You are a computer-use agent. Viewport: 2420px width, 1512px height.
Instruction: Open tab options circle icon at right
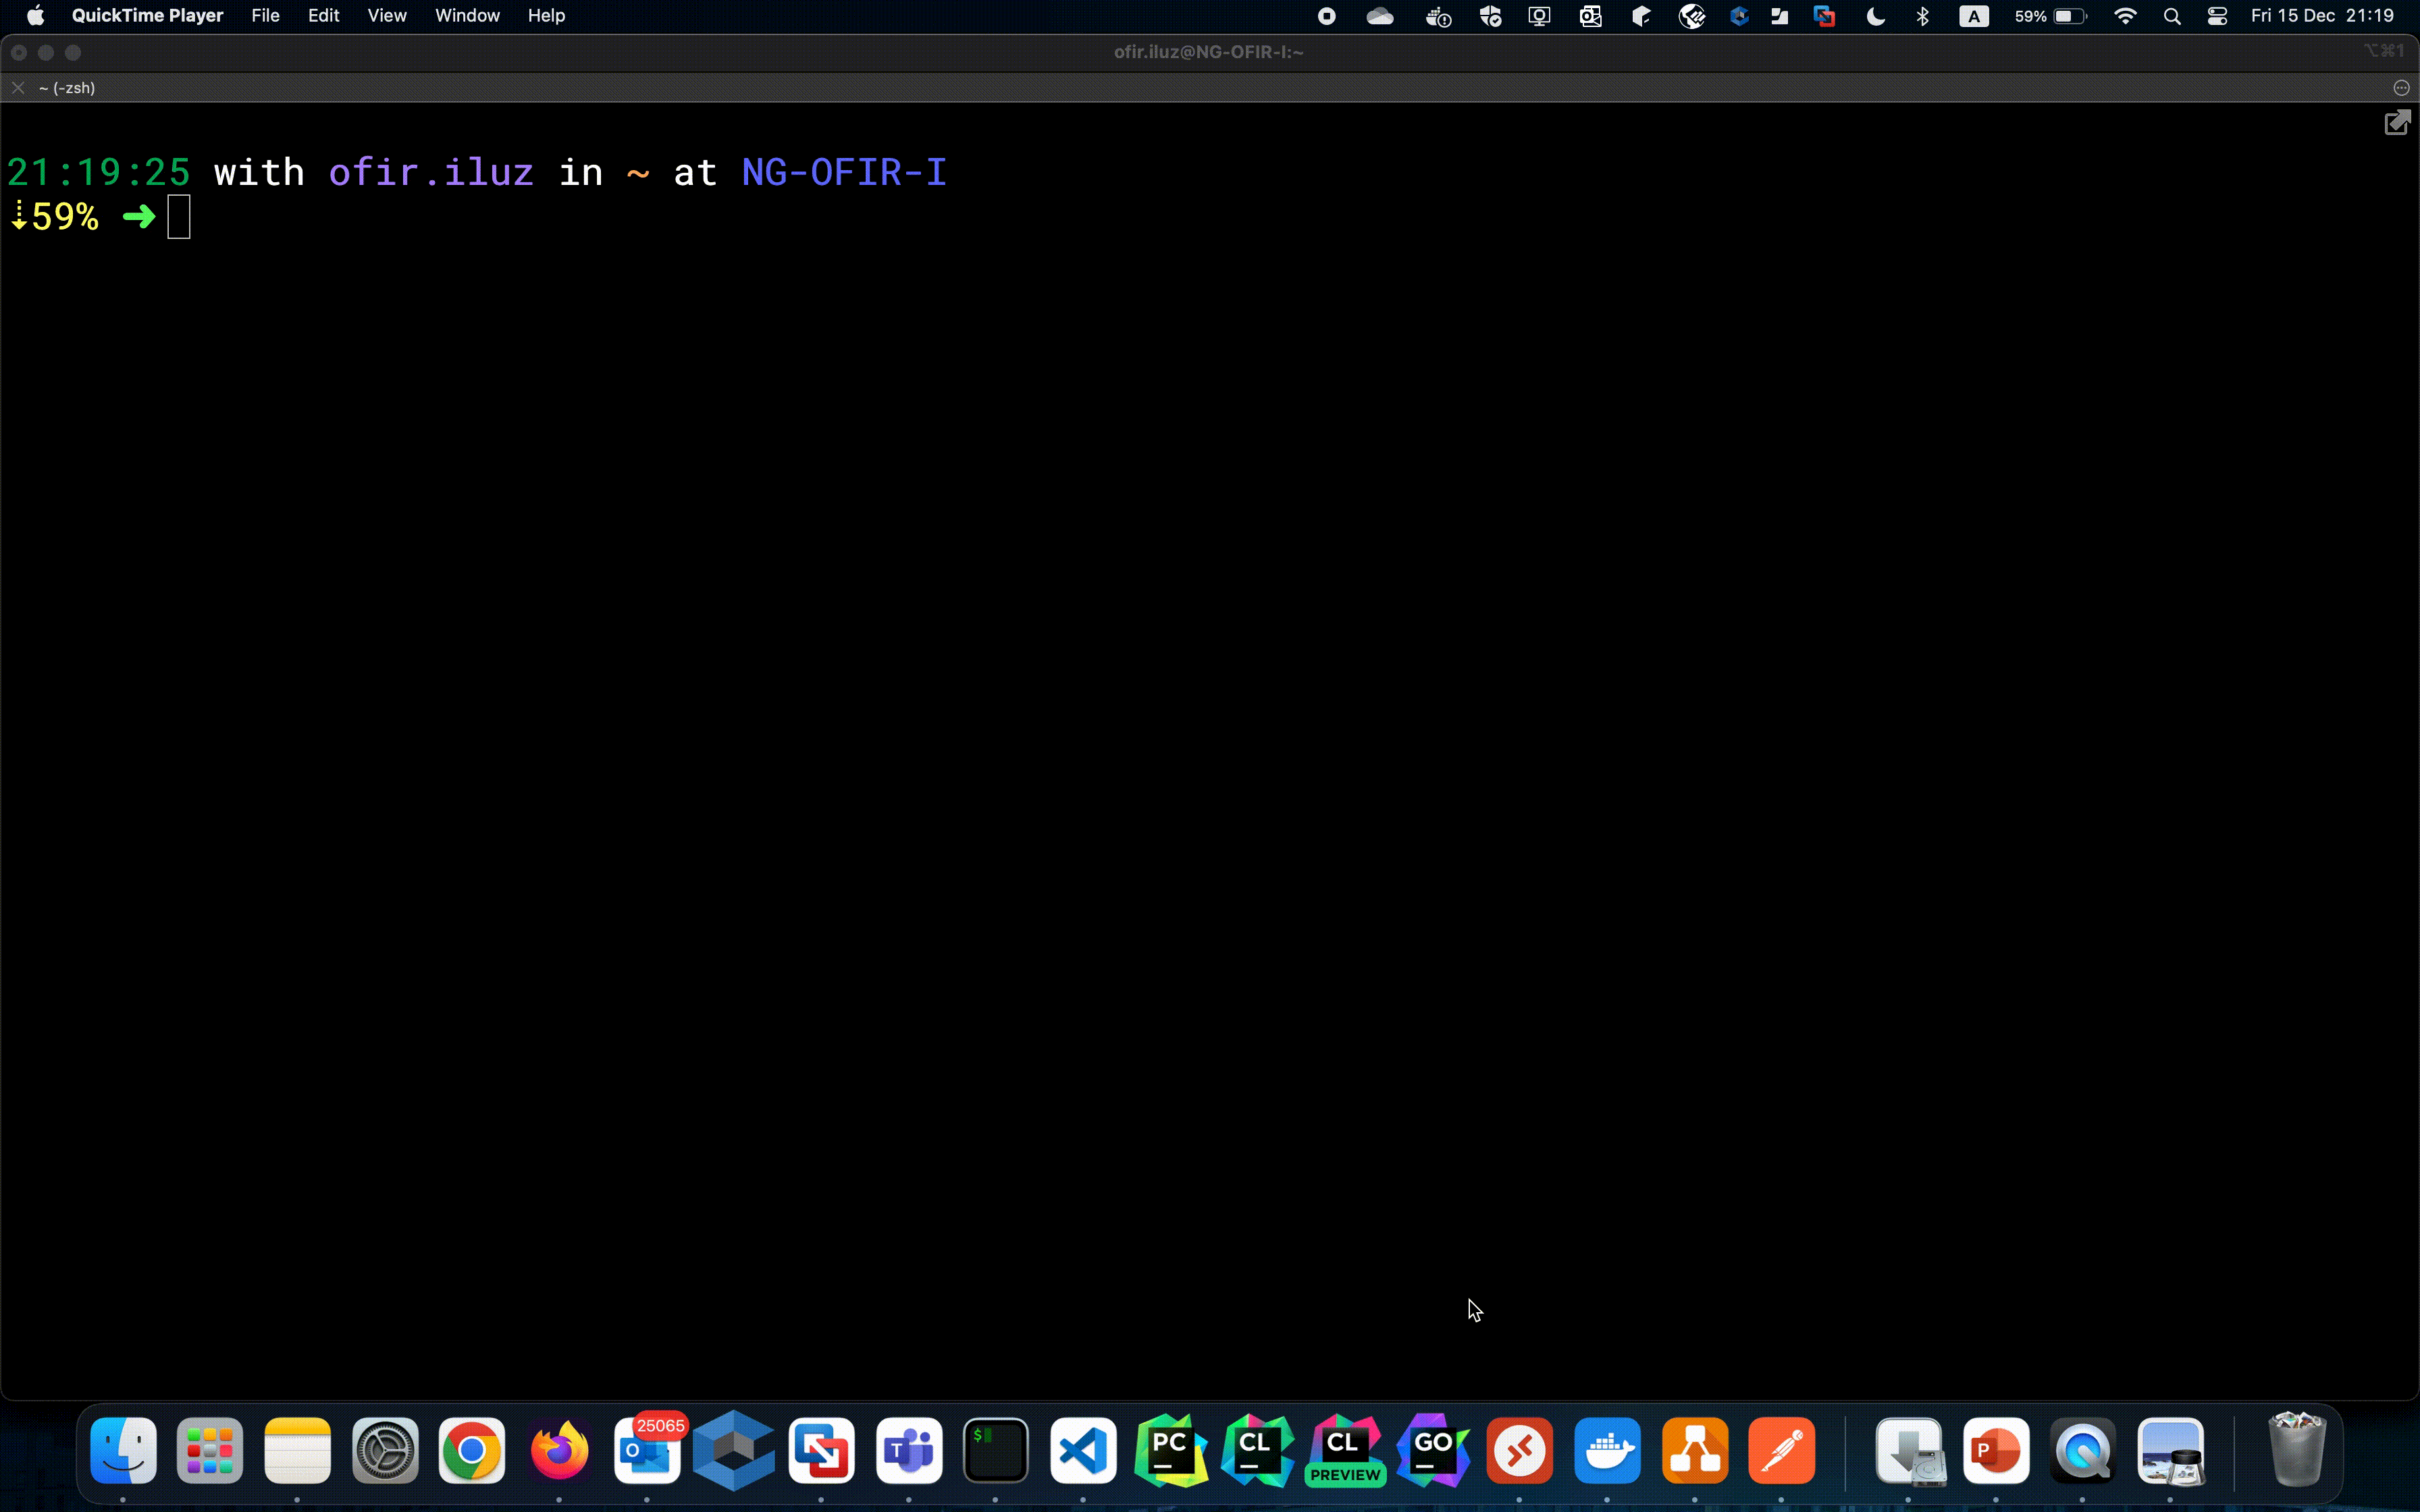(x=2401, y=88)
